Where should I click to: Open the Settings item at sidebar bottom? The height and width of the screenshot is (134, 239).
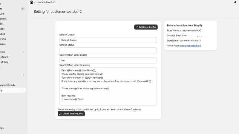point(2,128)
